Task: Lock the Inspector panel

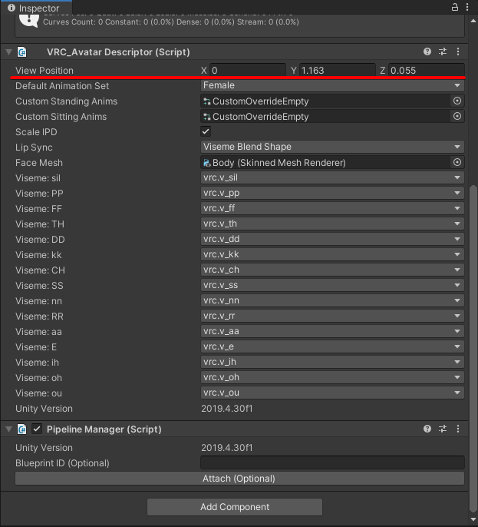Action: [455, 7]
